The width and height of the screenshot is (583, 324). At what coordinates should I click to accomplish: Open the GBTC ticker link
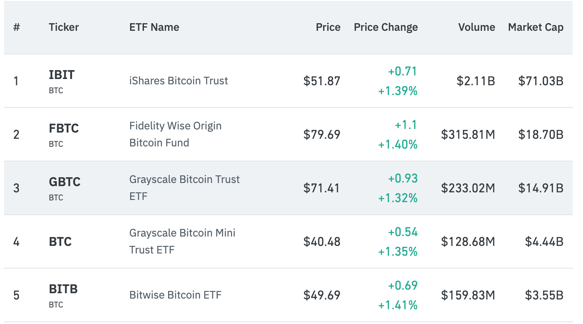click(x=64, y=182)
